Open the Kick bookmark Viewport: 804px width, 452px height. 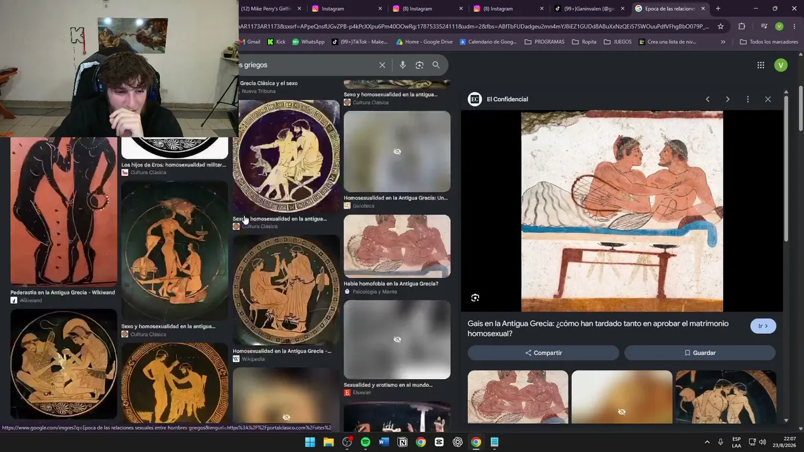276,42
